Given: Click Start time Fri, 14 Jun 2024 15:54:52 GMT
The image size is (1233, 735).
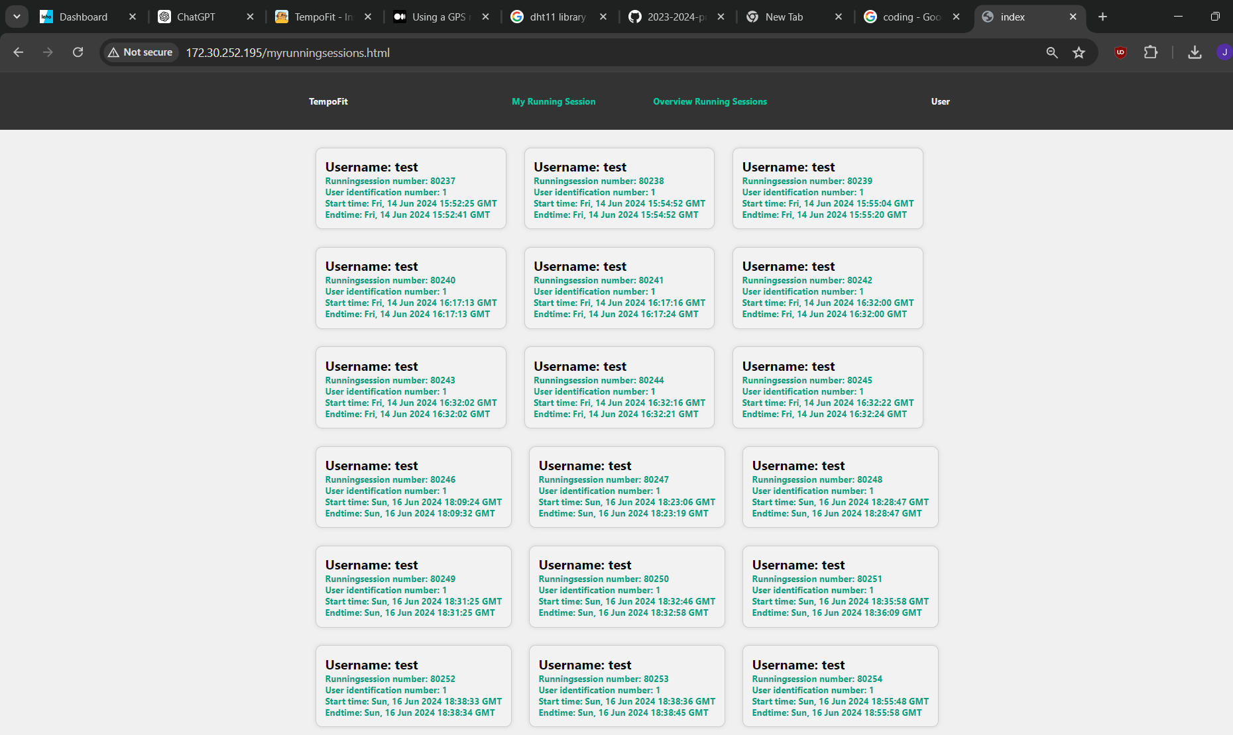Looking at the screenshot, I should click(x=619, y=203).
